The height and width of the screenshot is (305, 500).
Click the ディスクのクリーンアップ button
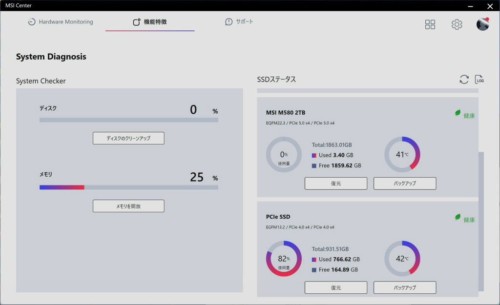[128, 138]
